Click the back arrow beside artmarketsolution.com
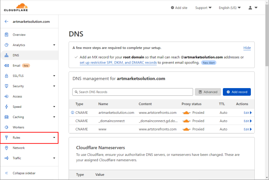 tap(6, 21)
